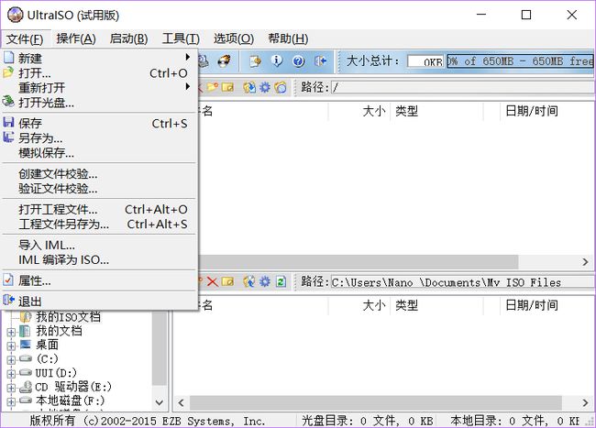Click the add-to-image icon in lower path bar
The width and height of the screenshot is (596, 428).
249,281
